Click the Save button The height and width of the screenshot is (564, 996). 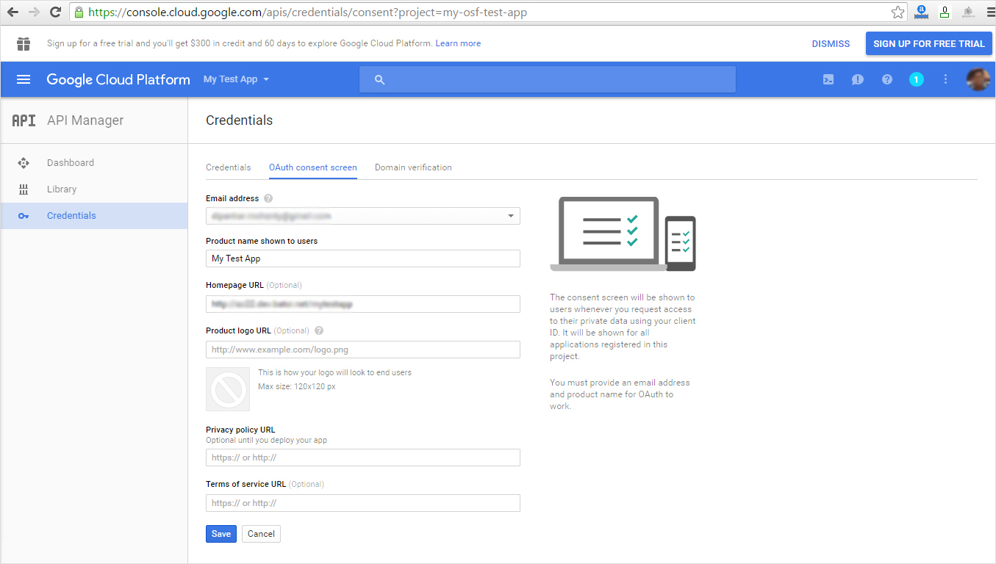tap(221, 534)
